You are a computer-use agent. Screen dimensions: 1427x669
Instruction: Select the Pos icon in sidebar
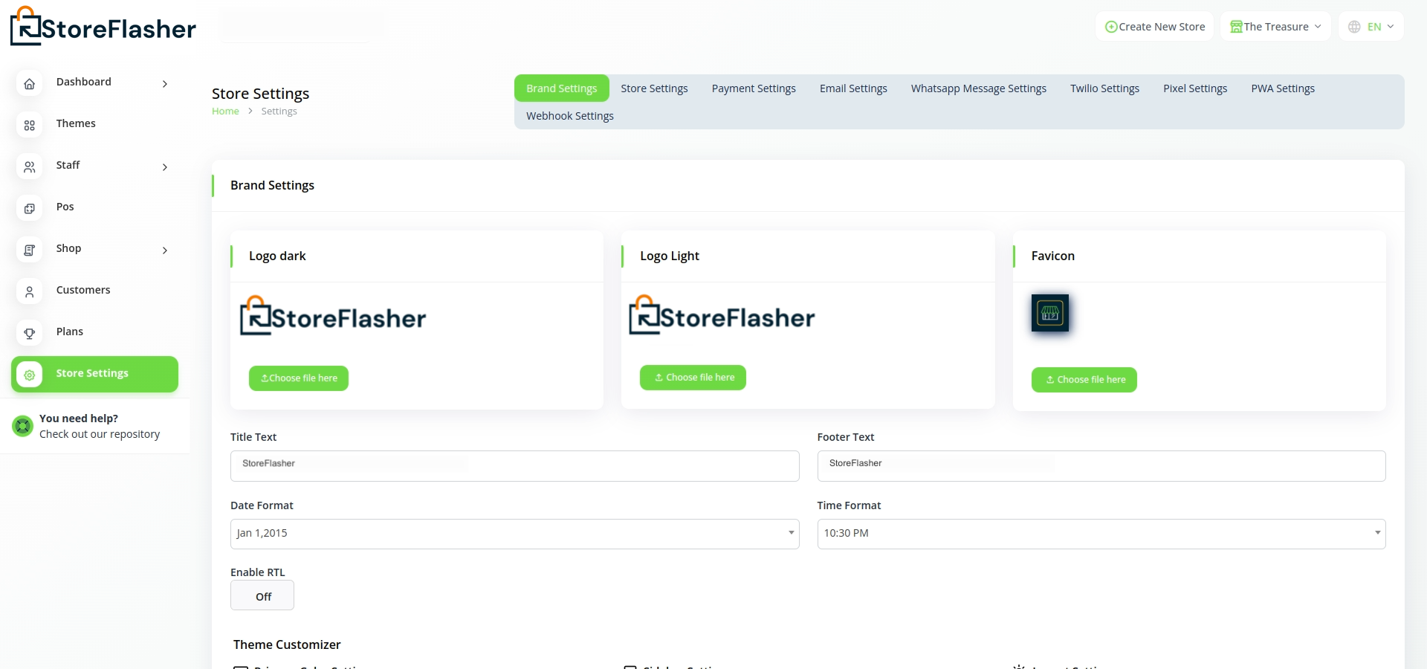pyautogui.click(x=30, y=209)
